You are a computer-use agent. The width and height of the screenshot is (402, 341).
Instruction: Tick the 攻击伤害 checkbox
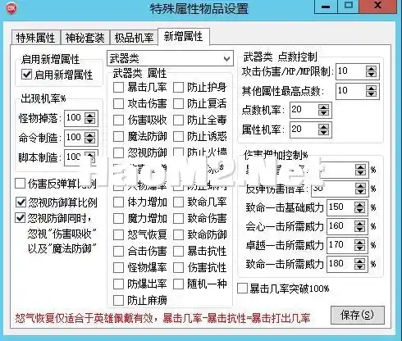point(118,104)
